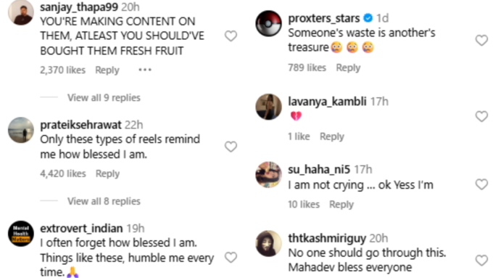Viewport: 493px width, 278px height.
Task: Reply to proxters_stars' comment
Action: coord(348,68)
